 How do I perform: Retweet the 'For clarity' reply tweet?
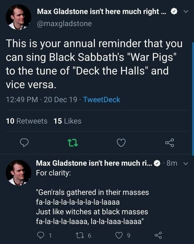click(83, 235)
